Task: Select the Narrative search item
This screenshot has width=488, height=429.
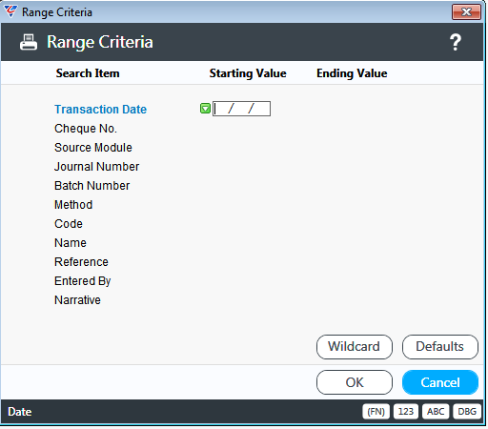Action: [x=77, y=300]
